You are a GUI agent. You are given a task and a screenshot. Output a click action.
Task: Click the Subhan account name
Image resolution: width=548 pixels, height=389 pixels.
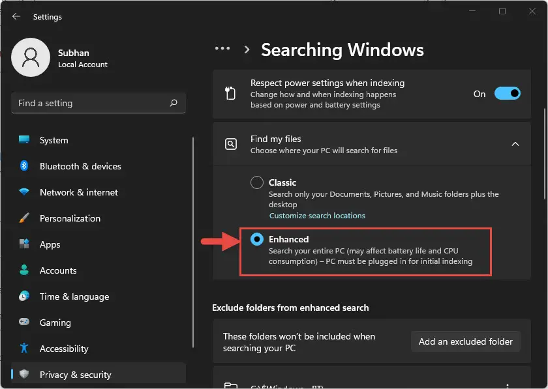[73, 53]
